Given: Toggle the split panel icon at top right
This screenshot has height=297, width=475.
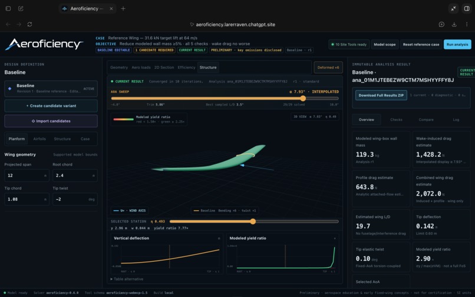Looking at the screenshot, I should coord(467,8).
